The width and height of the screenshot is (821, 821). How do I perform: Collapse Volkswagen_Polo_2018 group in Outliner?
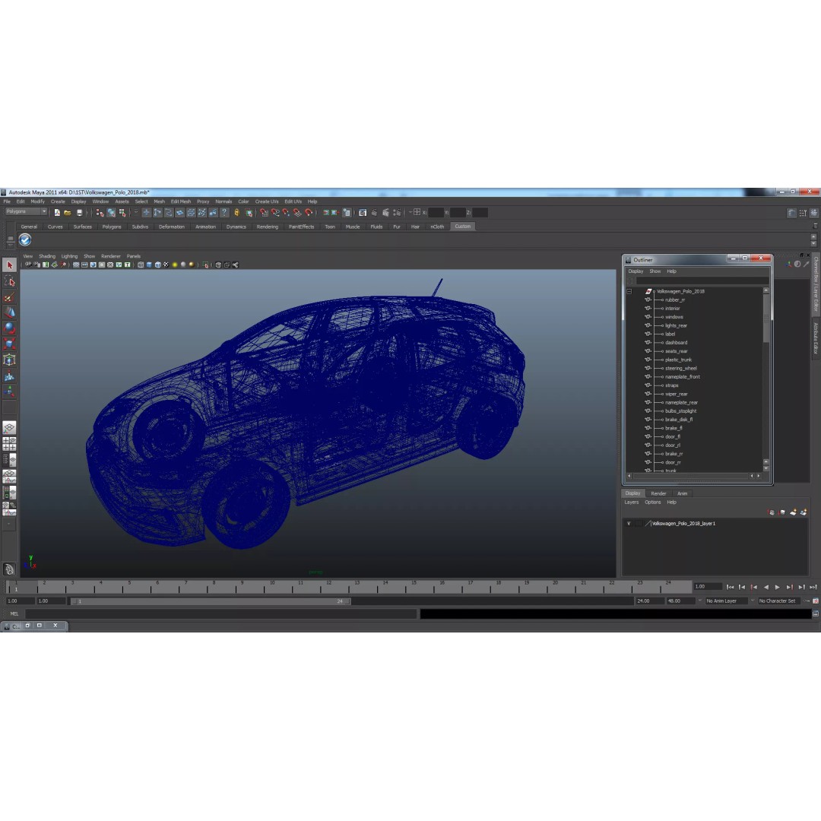pos(629,292)
